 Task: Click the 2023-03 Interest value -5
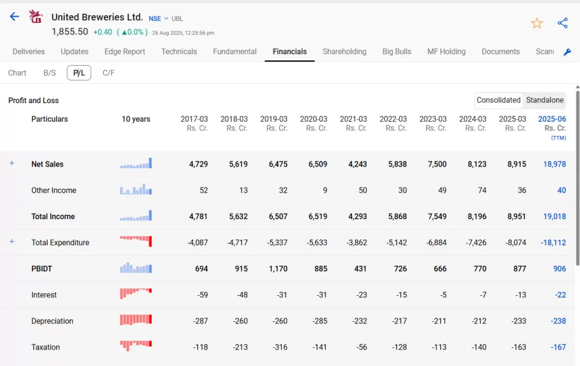coord(443,295)
